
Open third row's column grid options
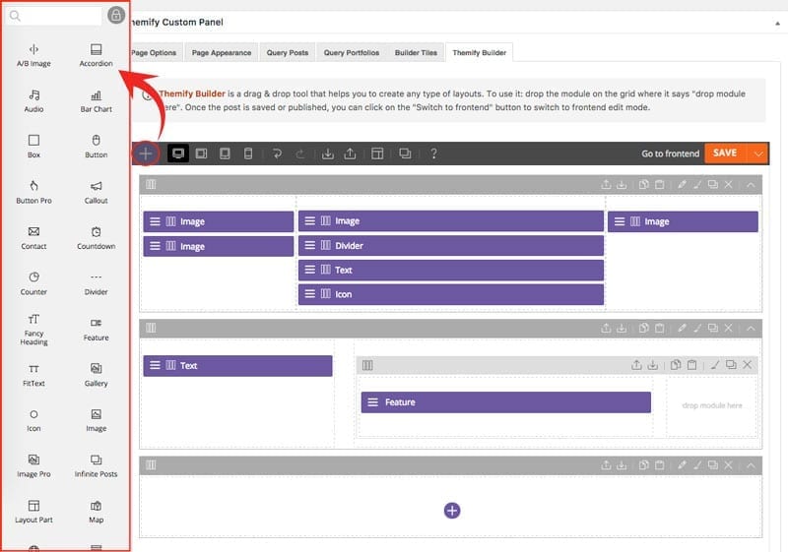[151, 465]
